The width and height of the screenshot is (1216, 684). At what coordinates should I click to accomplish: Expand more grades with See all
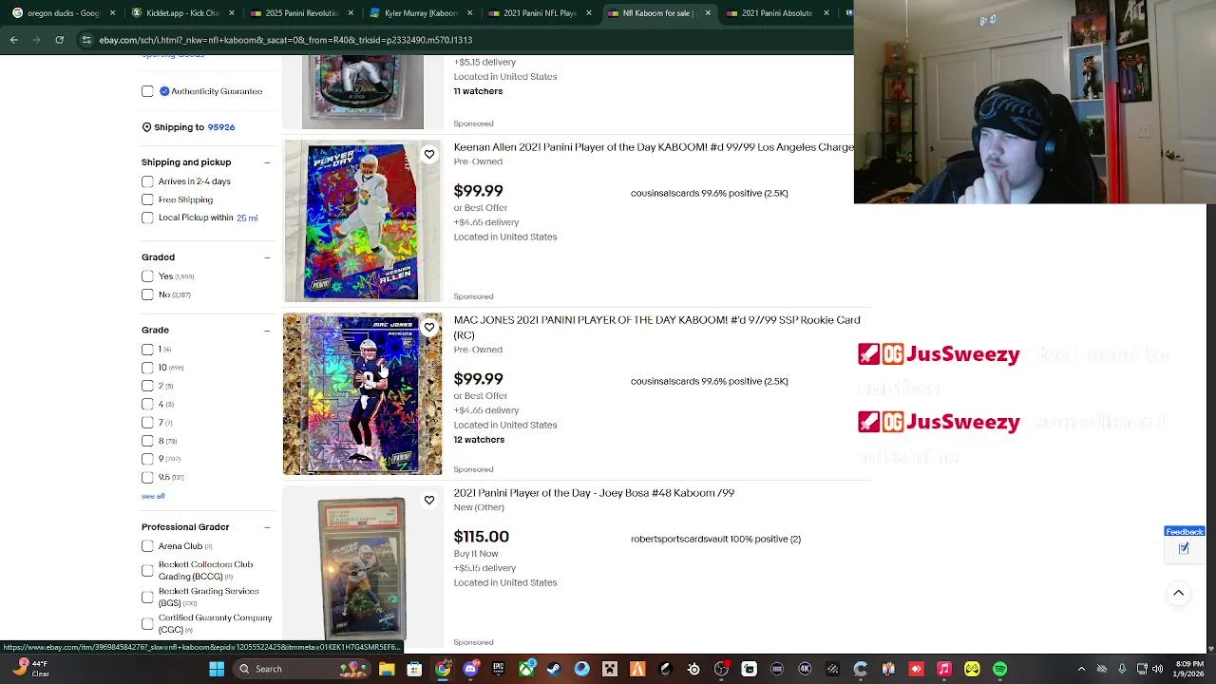[153, 496]
